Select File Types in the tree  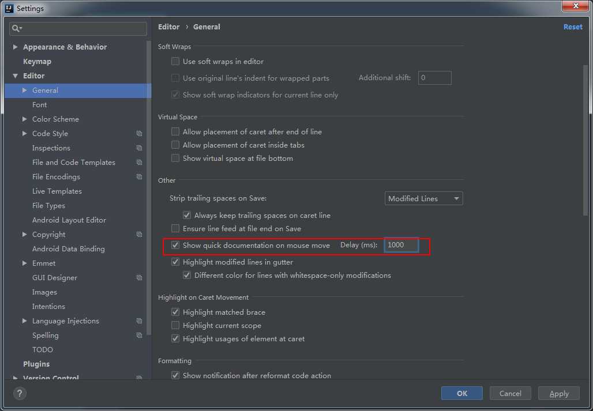49,206
